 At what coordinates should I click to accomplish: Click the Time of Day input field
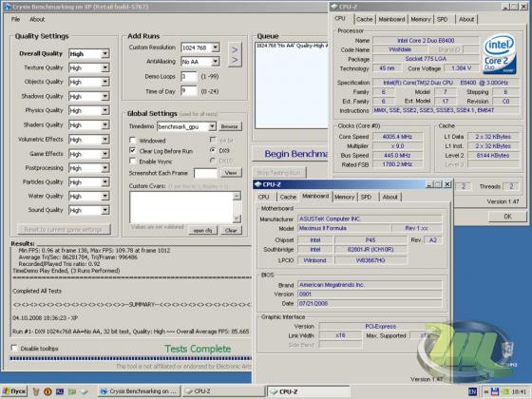coord(189,91)
